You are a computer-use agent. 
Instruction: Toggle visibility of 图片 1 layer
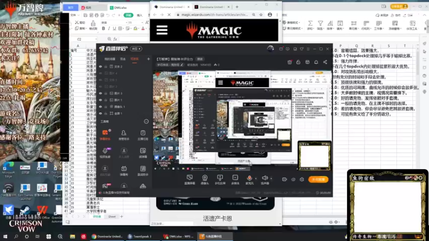pos(100,100)
